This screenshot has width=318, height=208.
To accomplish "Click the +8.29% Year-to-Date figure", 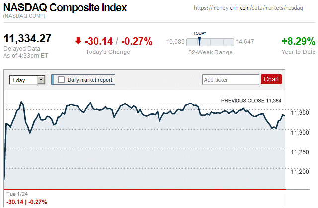I will pyautogui.click(x=298, y=41).
